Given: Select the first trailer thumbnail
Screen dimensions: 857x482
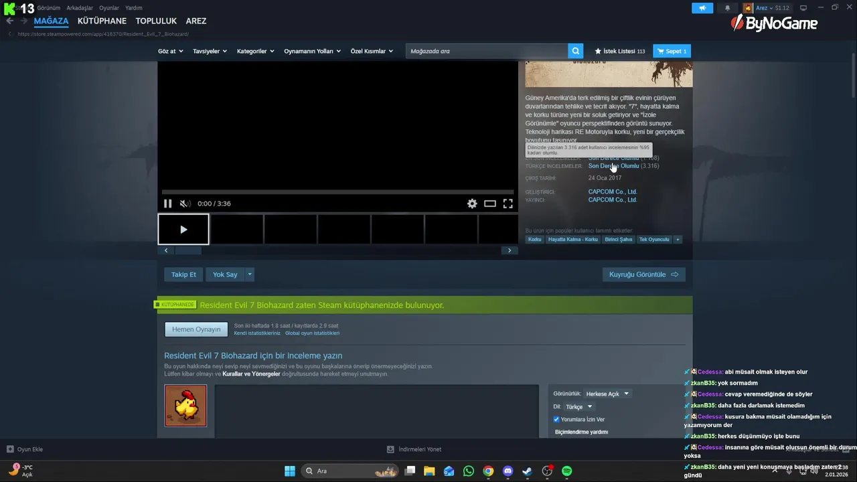Looking at the screenshot, I should pos(183,230).
